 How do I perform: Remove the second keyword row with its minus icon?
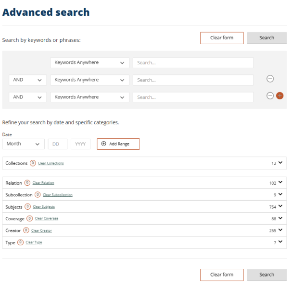pos(270,79)
